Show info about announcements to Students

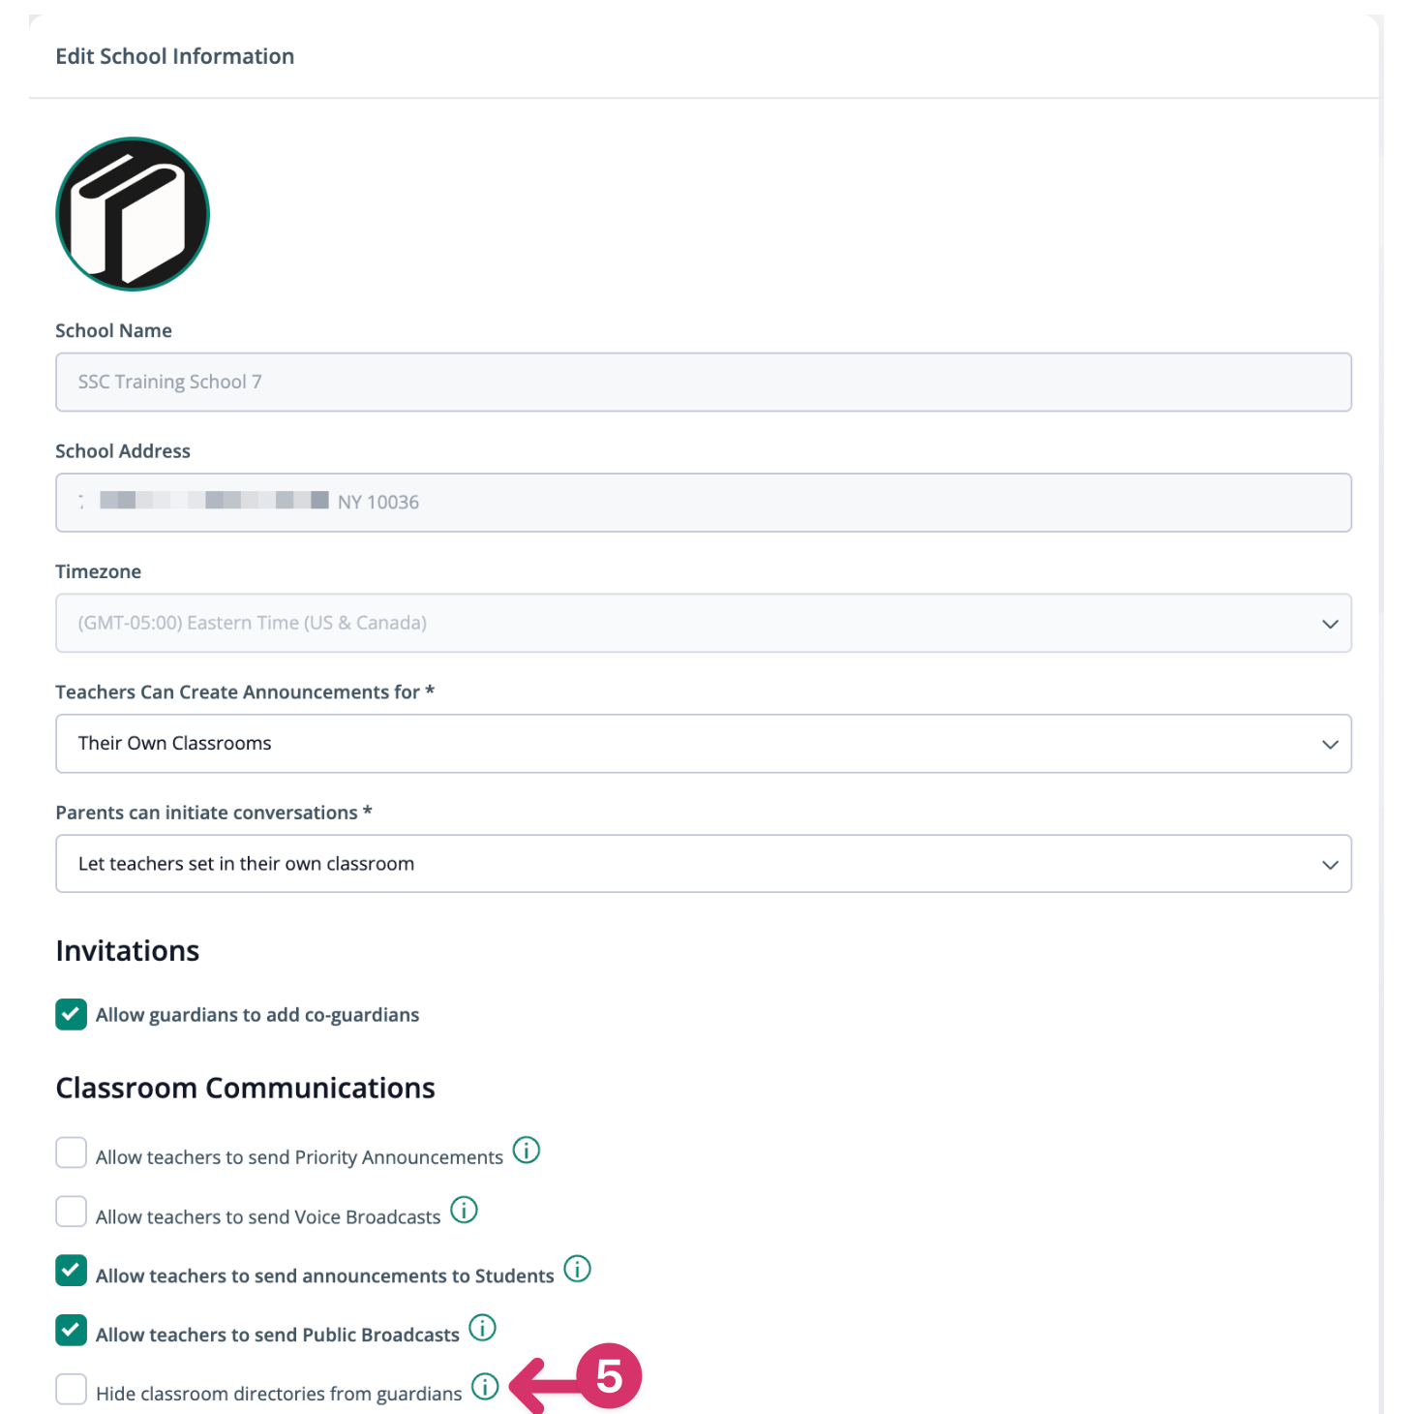tap(577, 1269)
